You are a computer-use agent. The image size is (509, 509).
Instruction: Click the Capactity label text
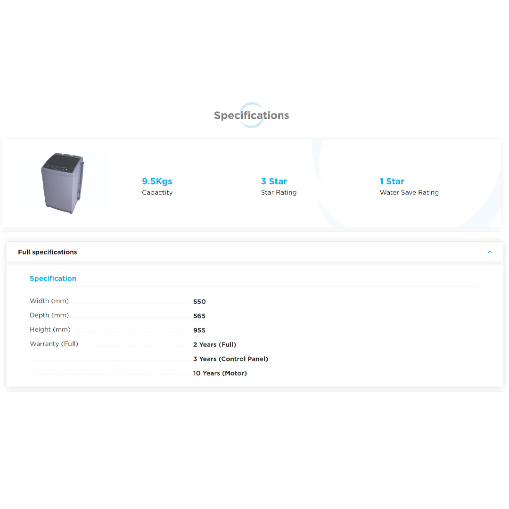pyautogui.click(x=157, y=193)
